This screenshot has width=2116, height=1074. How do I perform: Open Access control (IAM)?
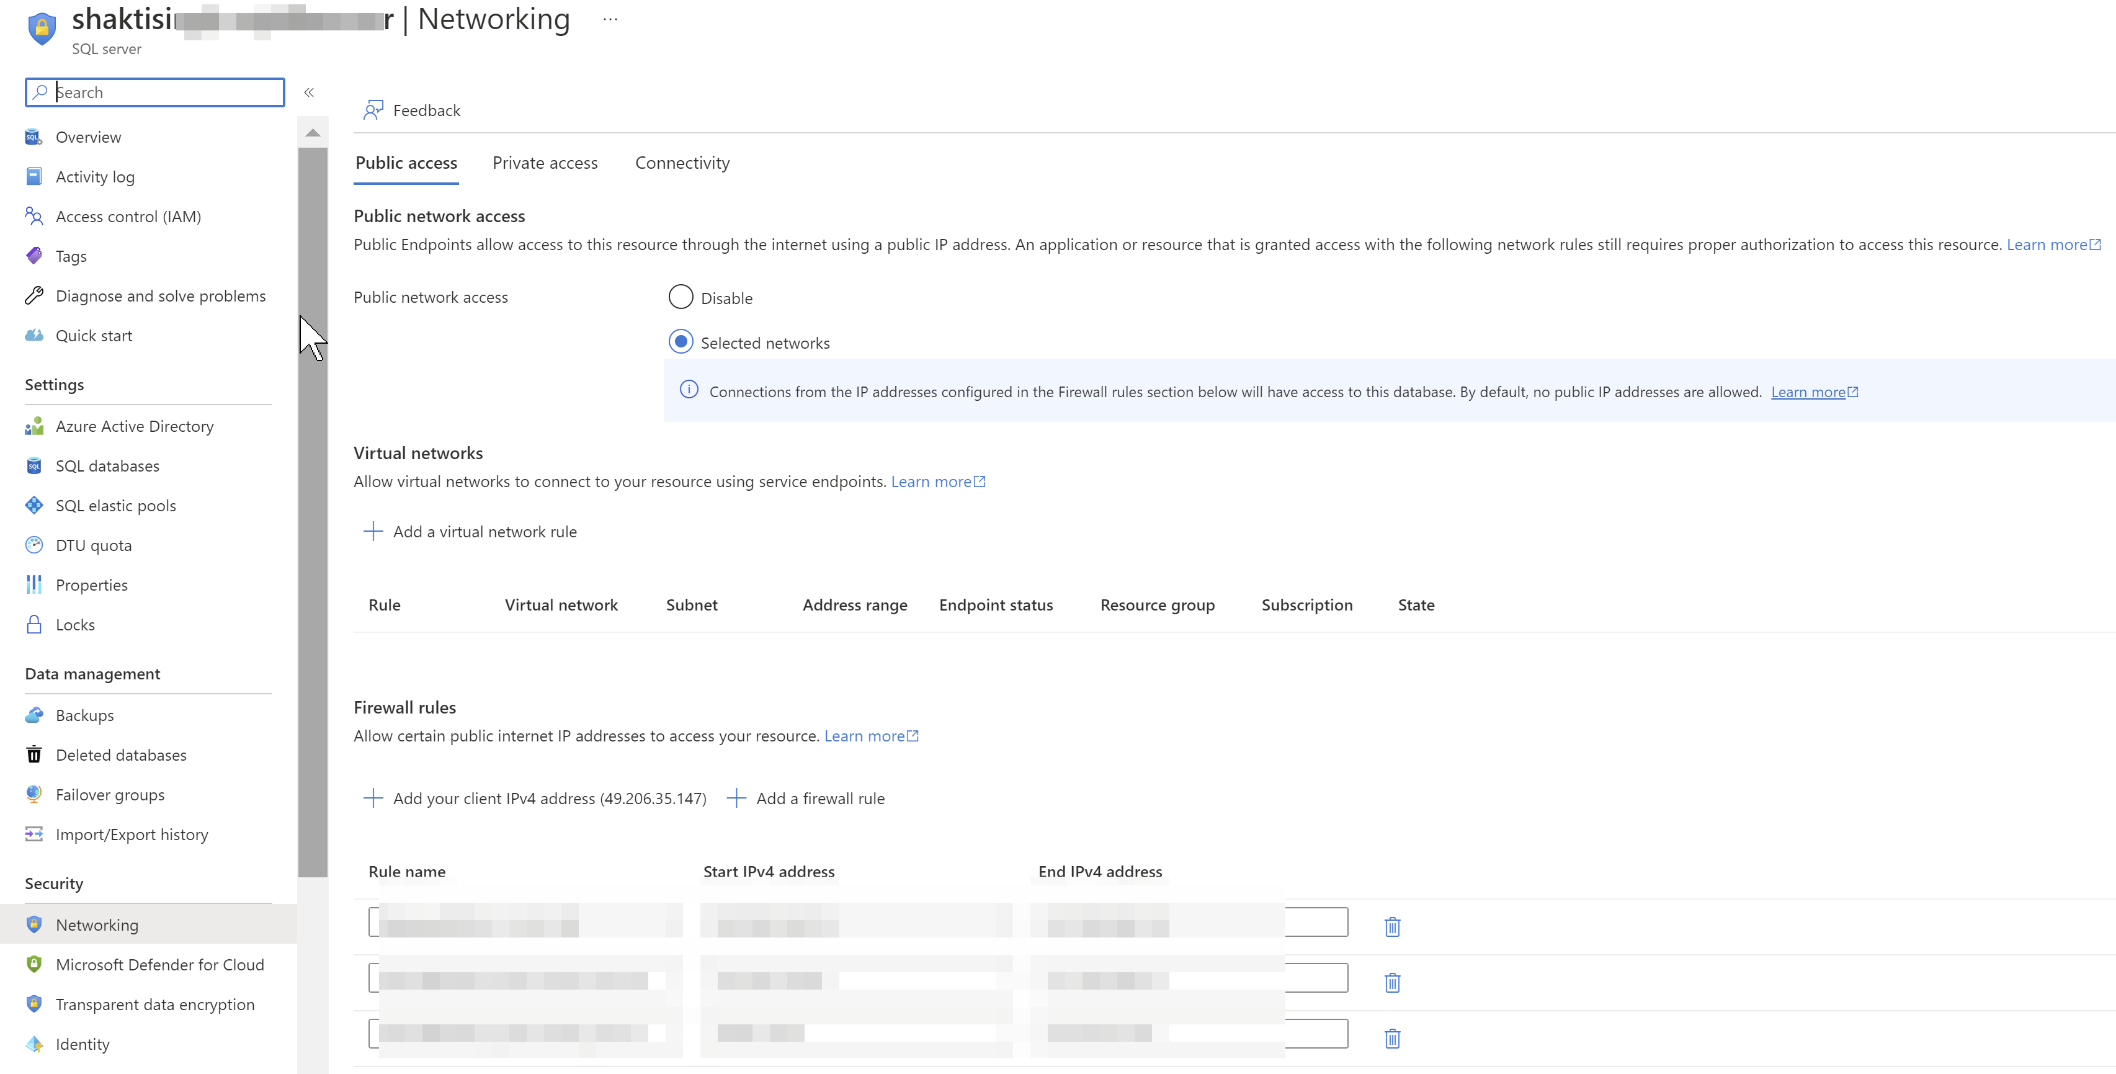33,216
